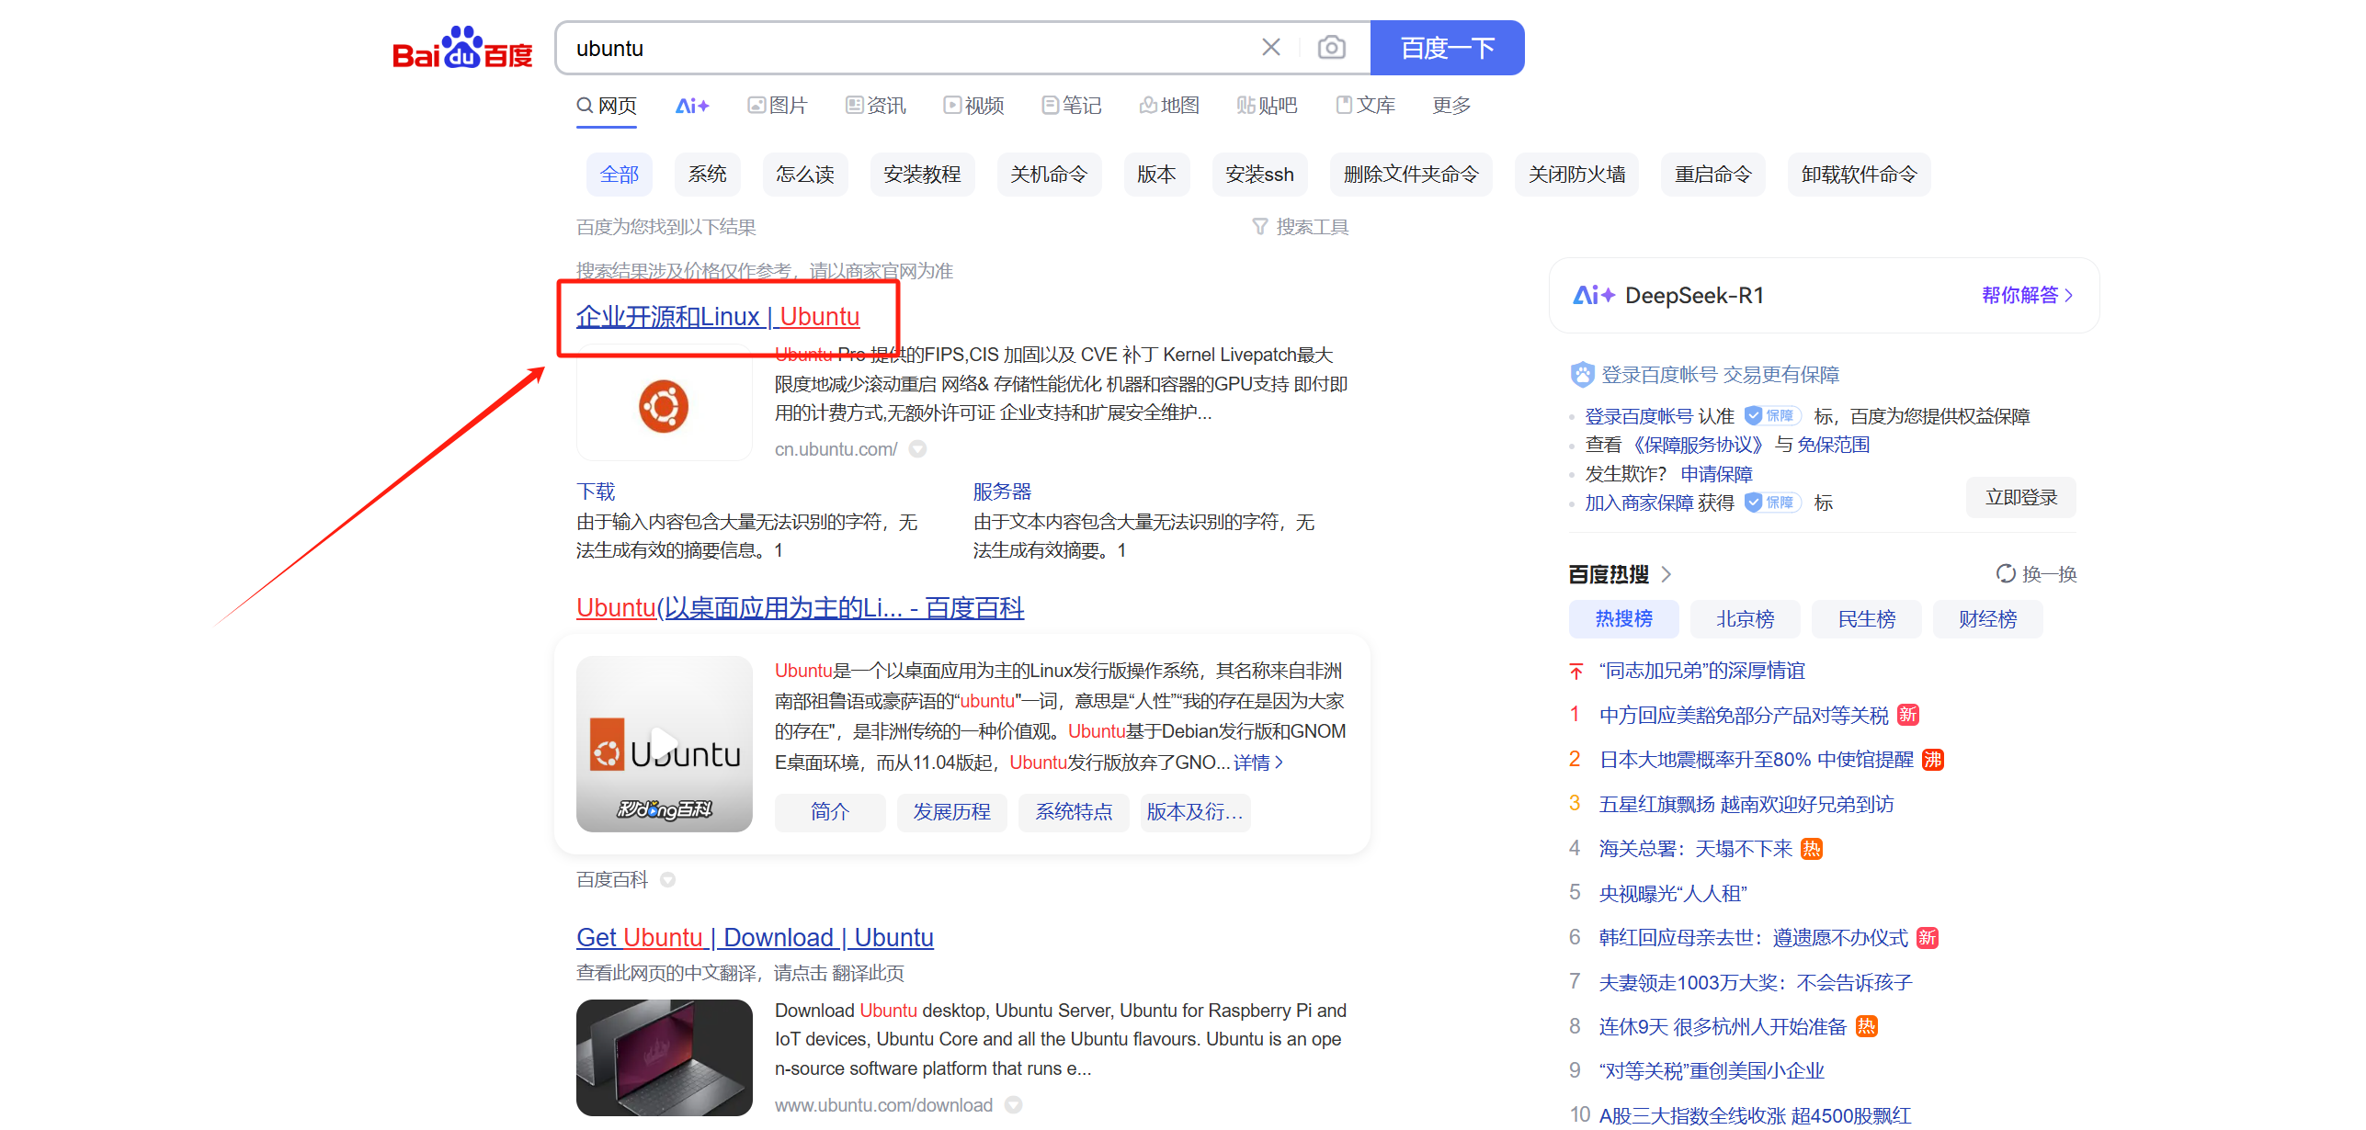Expand 百度热搜 with chevron arrow

click(x=1666, y=574)
